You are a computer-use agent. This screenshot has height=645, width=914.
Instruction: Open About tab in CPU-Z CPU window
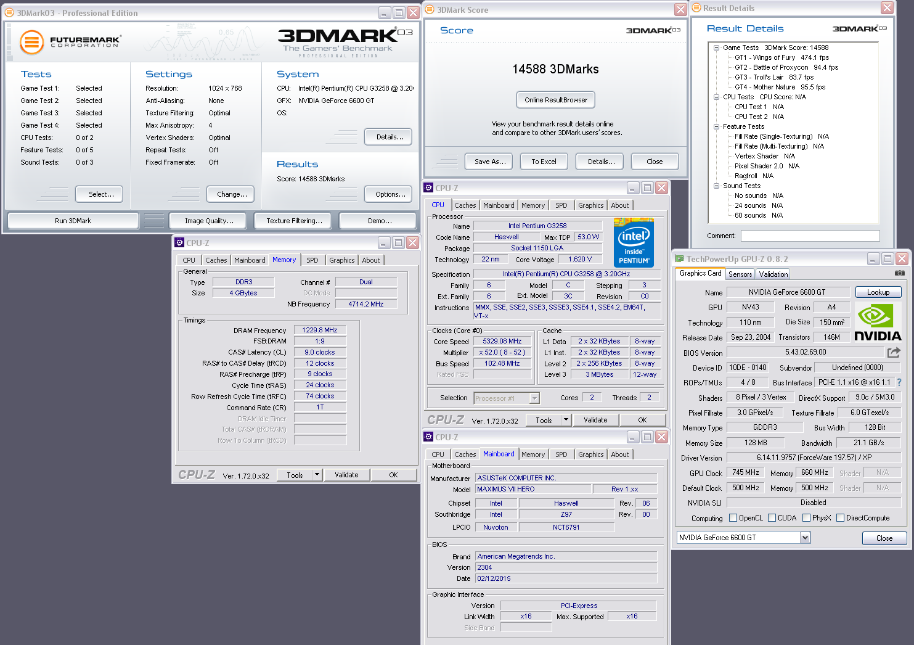(x=620, y=205)
